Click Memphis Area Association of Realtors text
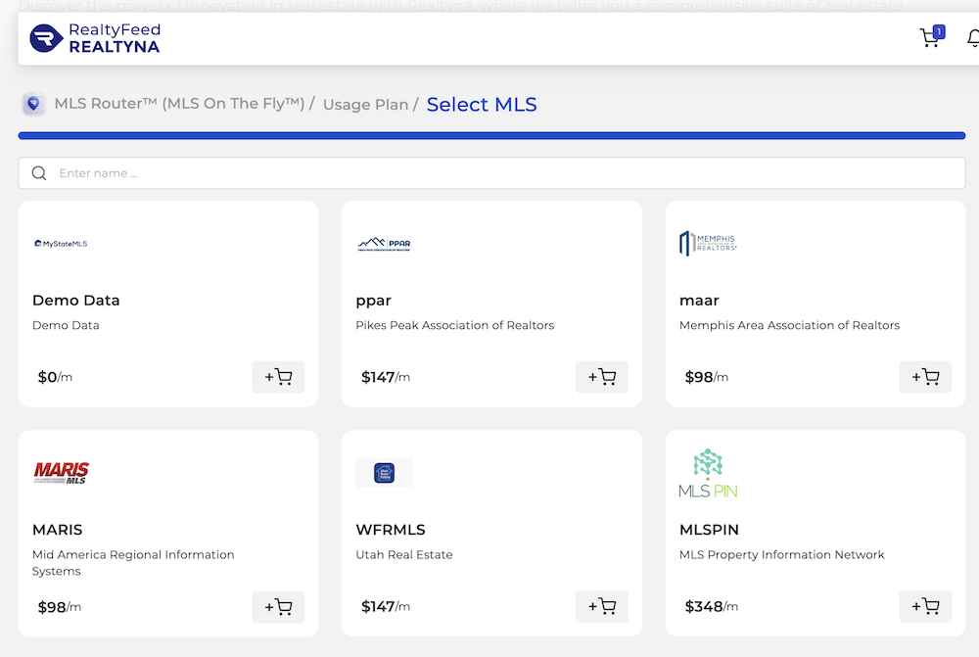Viewport: 979px width, 657px height. tap(790, 325)
